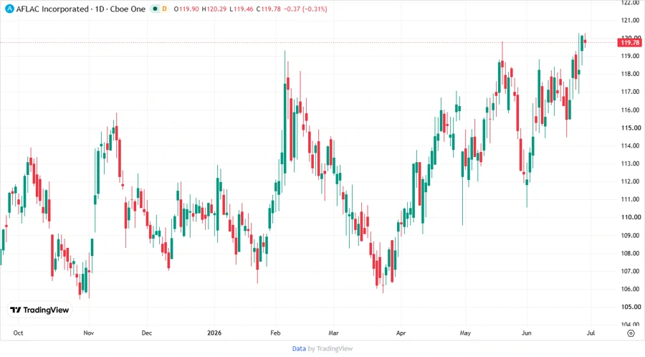Screen dimensions: 645x357
Task: Follow the Data link below chart
Action: tap(299, 349)
